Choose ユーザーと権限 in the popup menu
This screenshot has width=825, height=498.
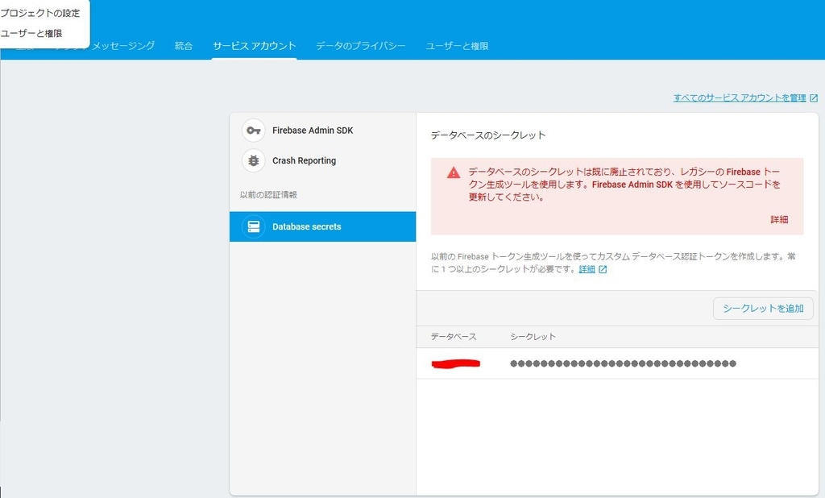(x=31, y=33)
